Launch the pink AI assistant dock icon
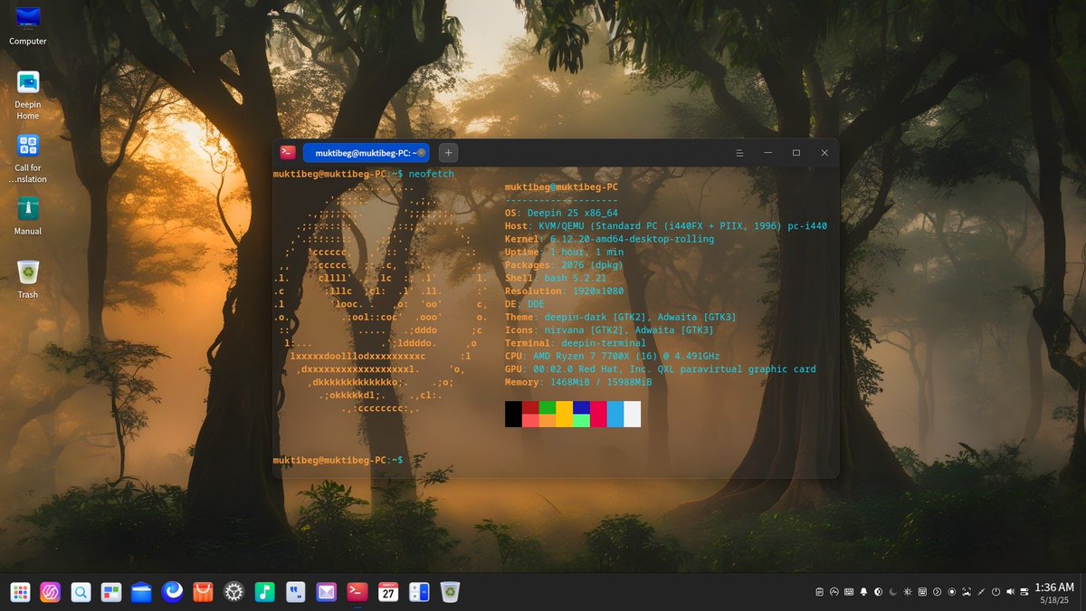 click(x=51, y=592)
